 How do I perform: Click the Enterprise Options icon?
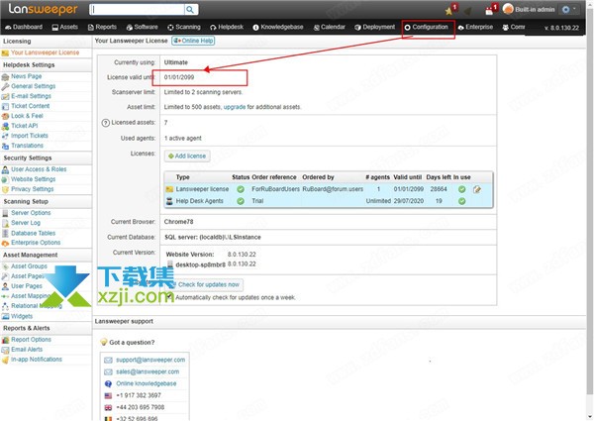click(x=5, y=243)
